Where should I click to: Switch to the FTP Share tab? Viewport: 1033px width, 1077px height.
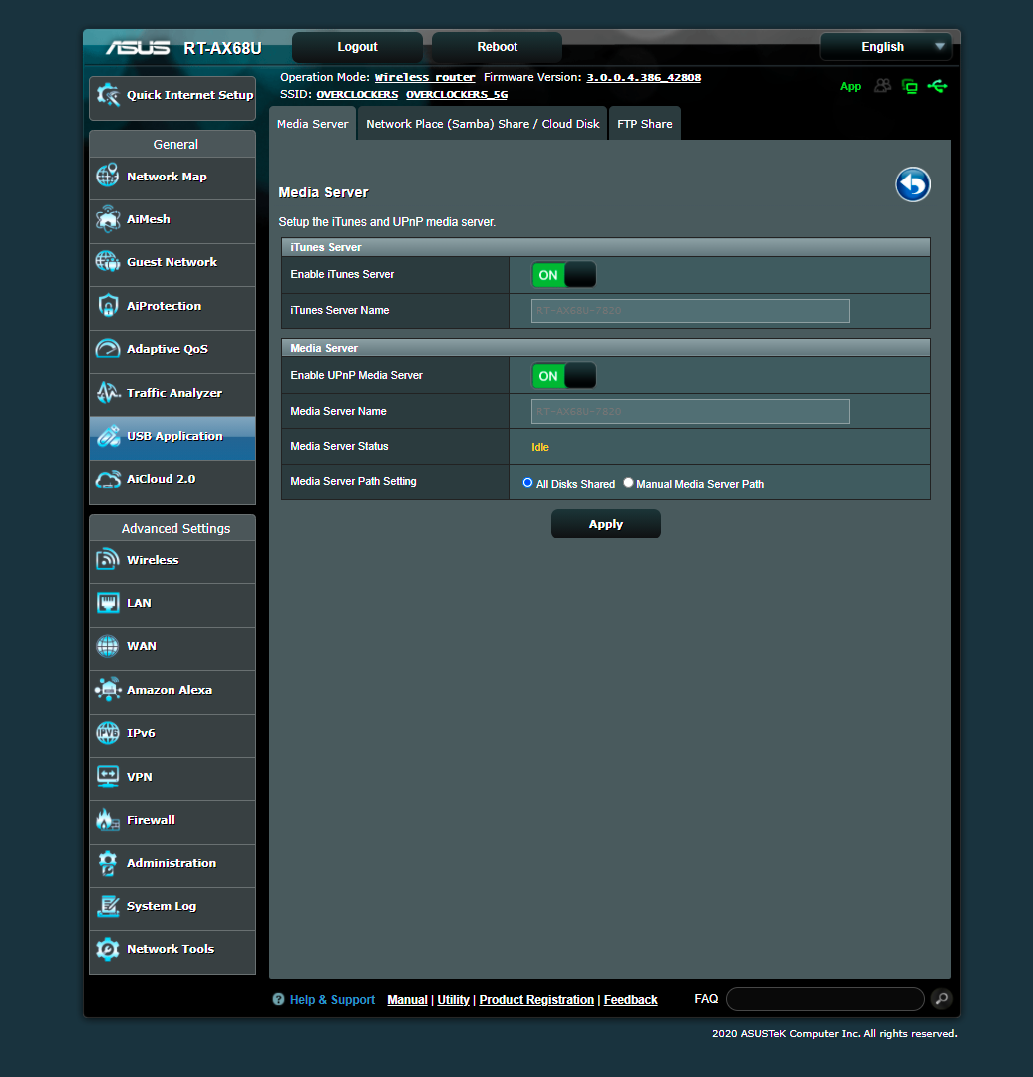644,124
